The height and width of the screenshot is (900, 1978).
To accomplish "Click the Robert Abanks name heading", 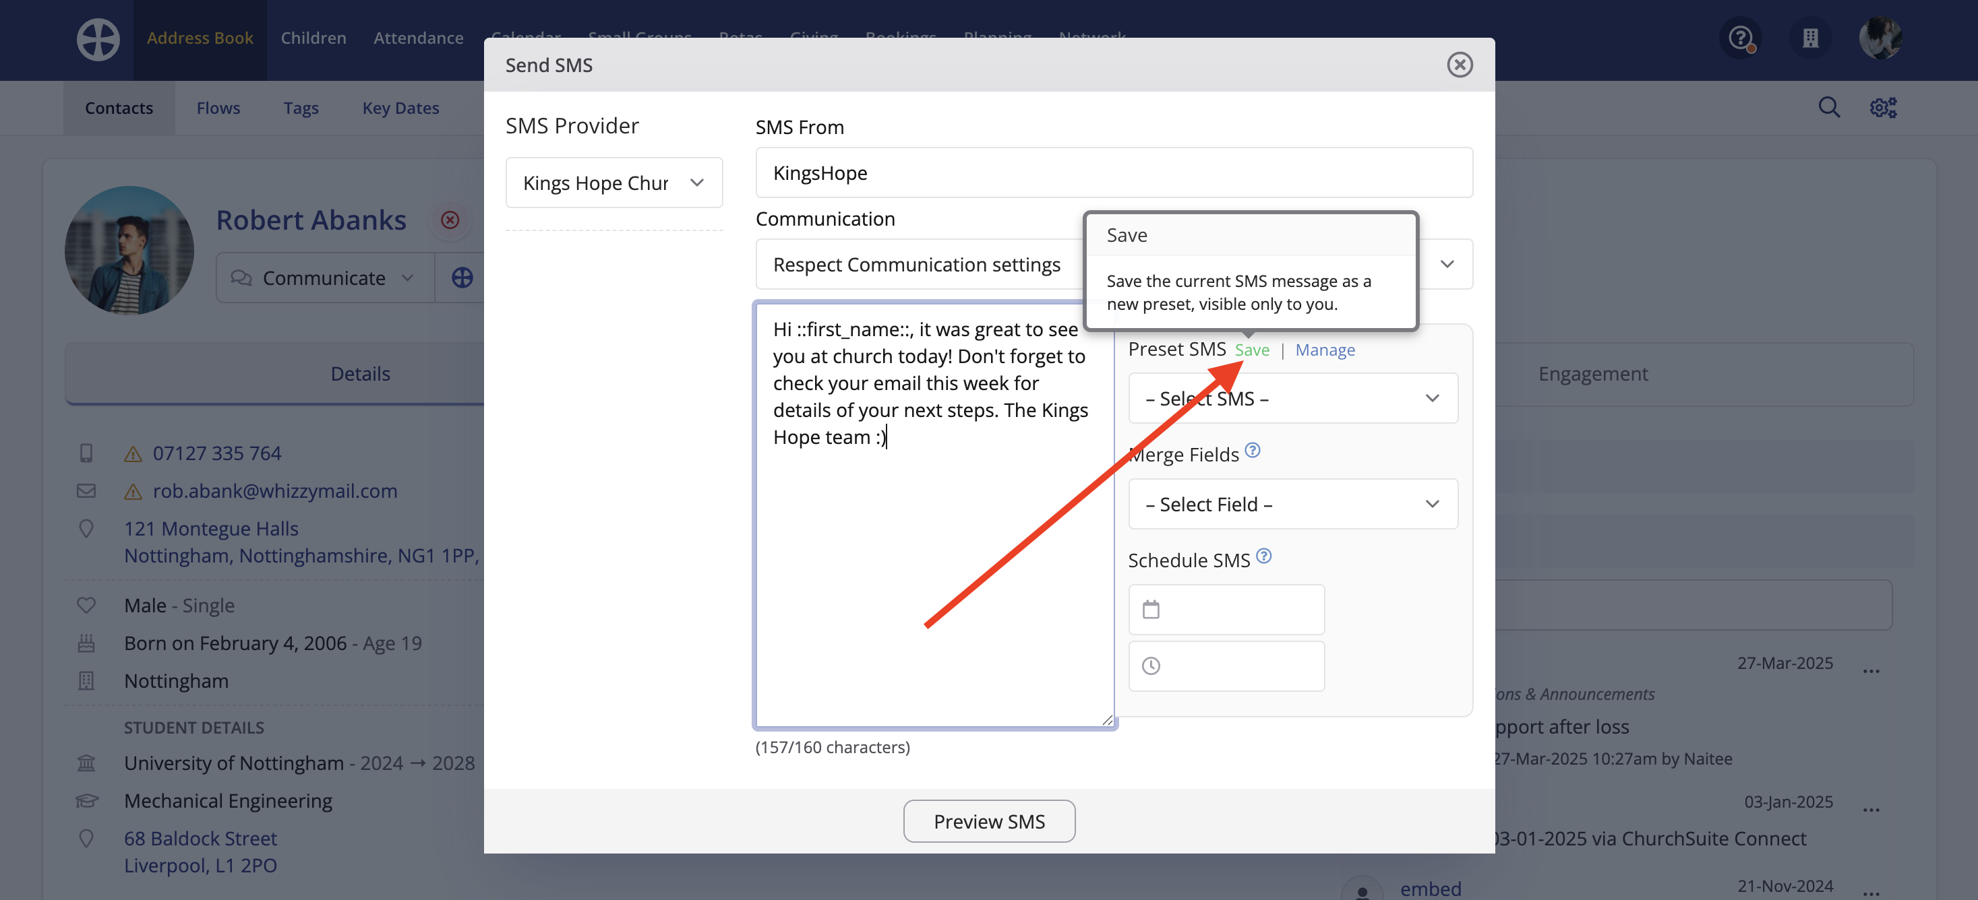I will point(311,220).
